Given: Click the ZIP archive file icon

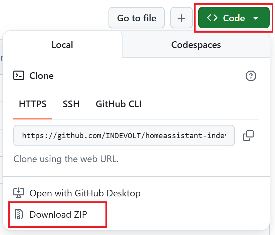Looking at the screenshot, I should (19, 214).
